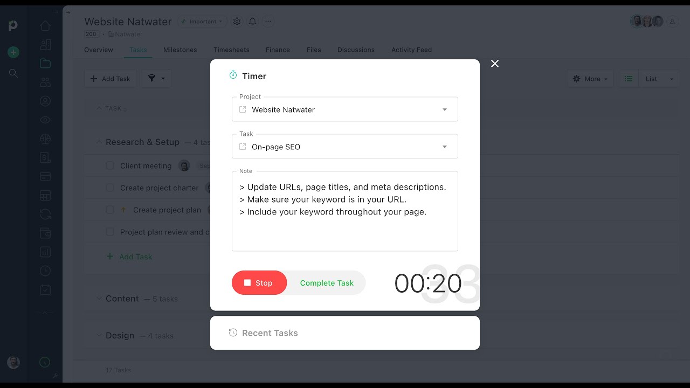The height and width of the screenshot is (388, 690).
Task: Check the Client meeting task checkbox
Action: point(110,166)
